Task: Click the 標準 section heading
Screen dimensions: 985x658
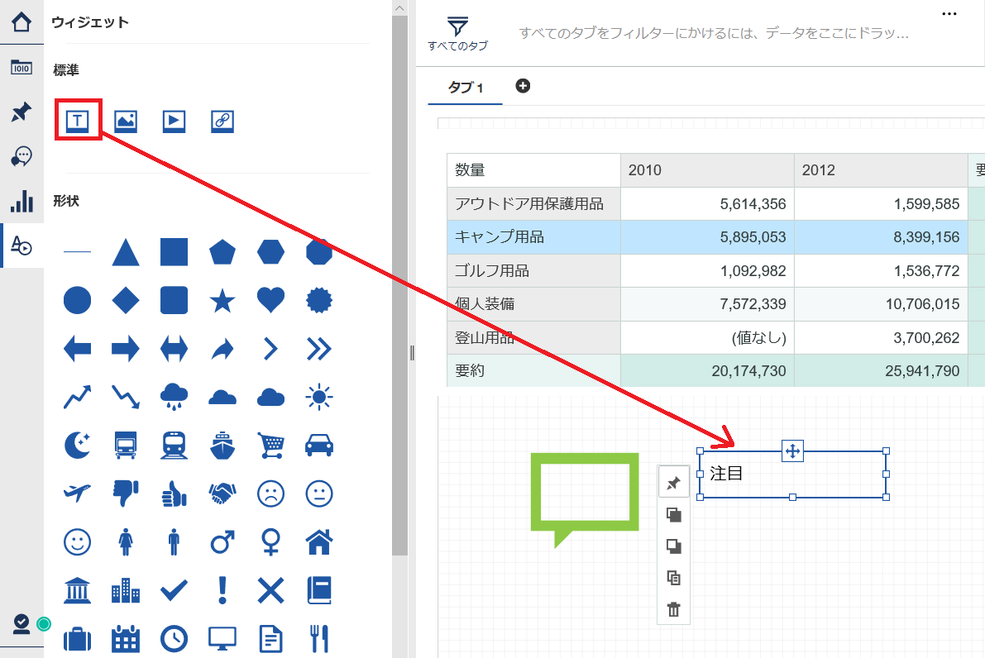Action: click(x=66, y=69)
